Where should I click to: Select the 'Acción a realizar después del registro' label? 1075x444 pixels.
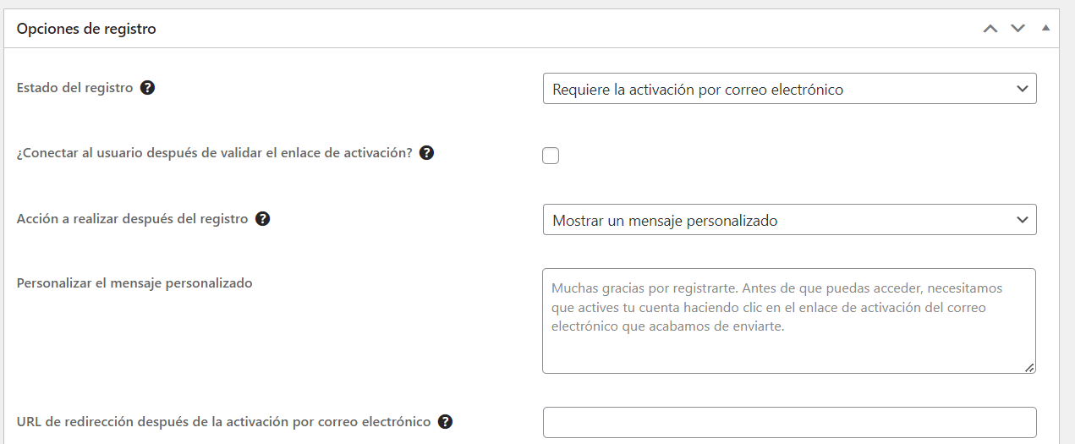coord(133,218)
